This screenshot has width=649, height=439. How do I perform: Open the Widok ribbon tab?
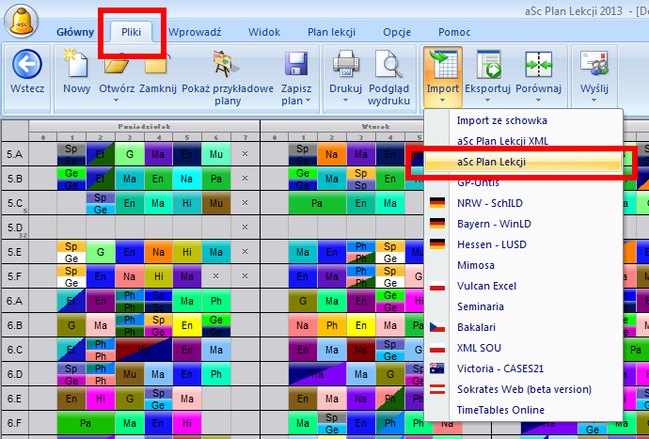pyautogui.click(x=264, y=32)
